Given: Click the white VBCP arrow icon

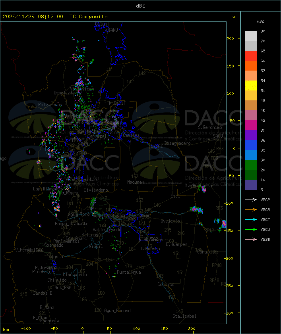Looking at the screenshot, I should [x=251, y=200].
